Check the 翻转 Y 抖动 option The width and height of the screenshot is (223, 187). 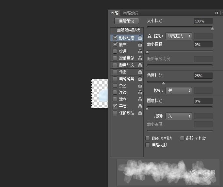tap(182, 138)
